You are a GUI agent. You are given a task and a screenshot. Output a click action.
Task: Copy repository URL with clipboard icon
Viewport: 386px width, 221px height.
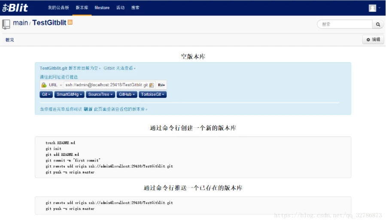coord(152,85)
